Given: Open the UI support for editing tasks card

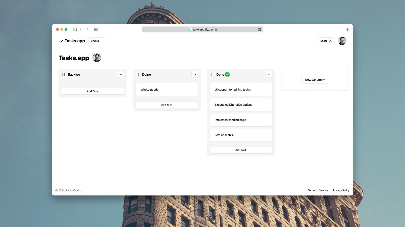Looking at the screenshot, I should click(241, 90).
